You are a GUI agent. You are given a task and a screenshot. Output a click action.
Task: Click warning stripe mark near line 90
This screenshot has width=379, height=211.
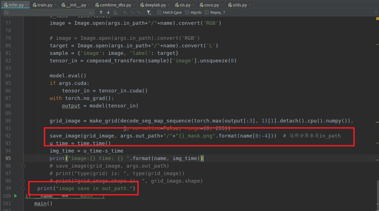[x=377, y=122]
